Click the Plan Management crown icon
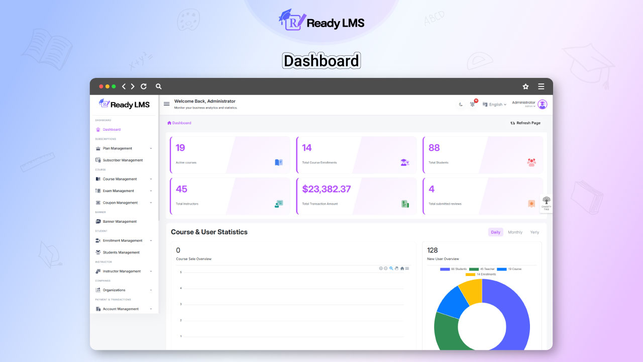This screenshot has height=362, width=643. click(98, 148)
